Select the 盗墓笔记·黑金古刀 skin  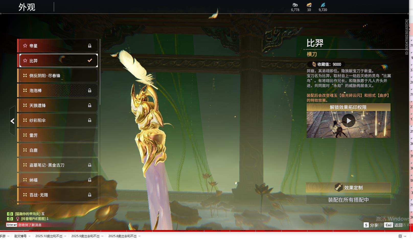(x=58, y=165)
